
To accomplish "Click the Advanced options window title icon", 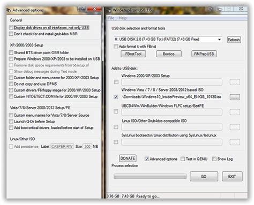I will point(9,10).
